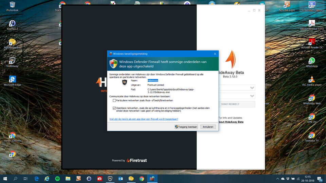Screen dimensions: 326x183
Task: Open Microsoft Edge desktop shortcut
Action: 12,81
